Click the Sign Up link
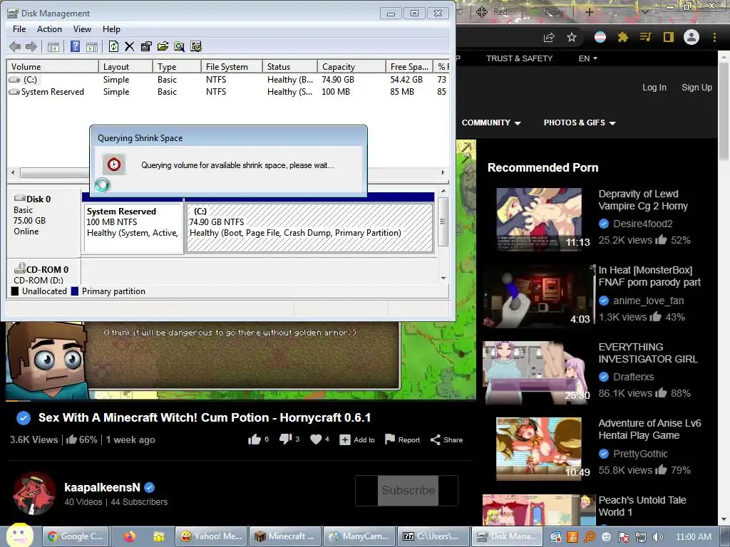730x547 pixels. [696, 88]
